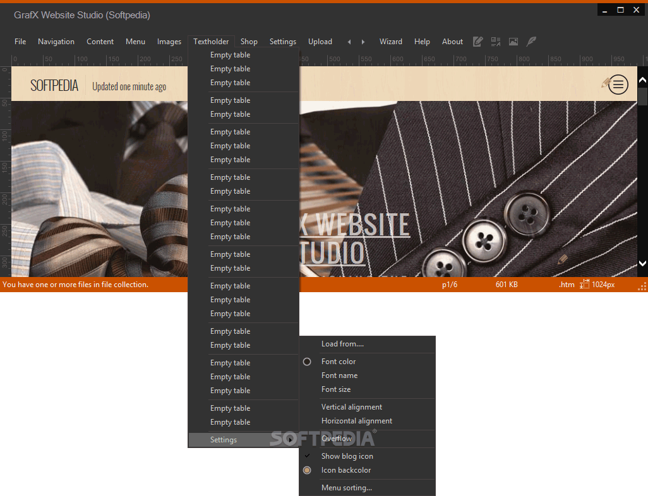Select the Overflow option
Image resolution: width=648 pixels, height=496 pixels.
367,439
